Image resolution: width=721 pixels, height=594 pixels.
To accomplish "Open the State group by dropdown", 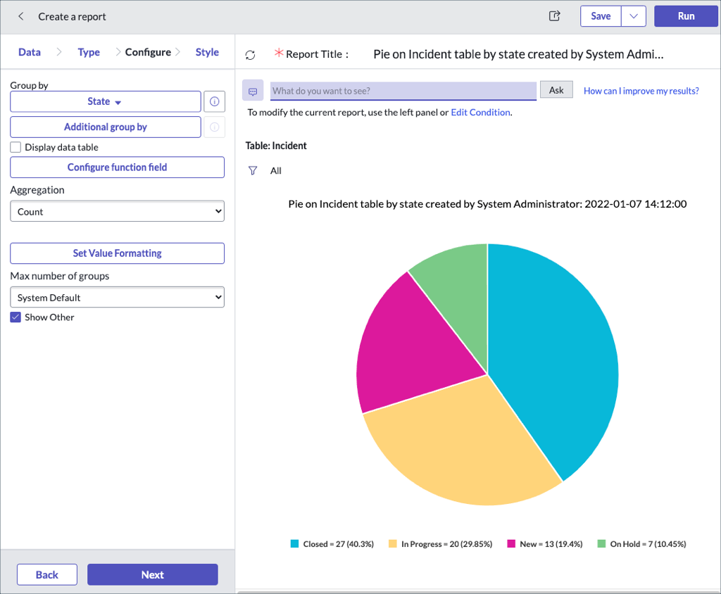I will point(106,102).
